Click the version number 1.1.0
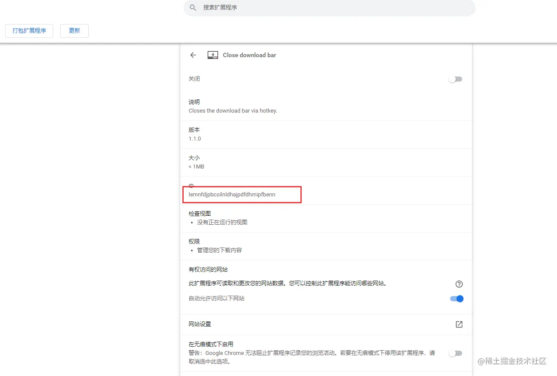The width and height of the screenshot is (557, 376). coord(195,138)
